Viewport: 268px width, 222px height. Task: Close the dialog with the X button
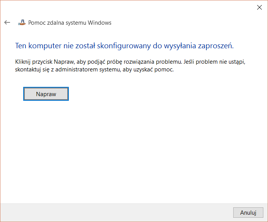tap(259, 7)
